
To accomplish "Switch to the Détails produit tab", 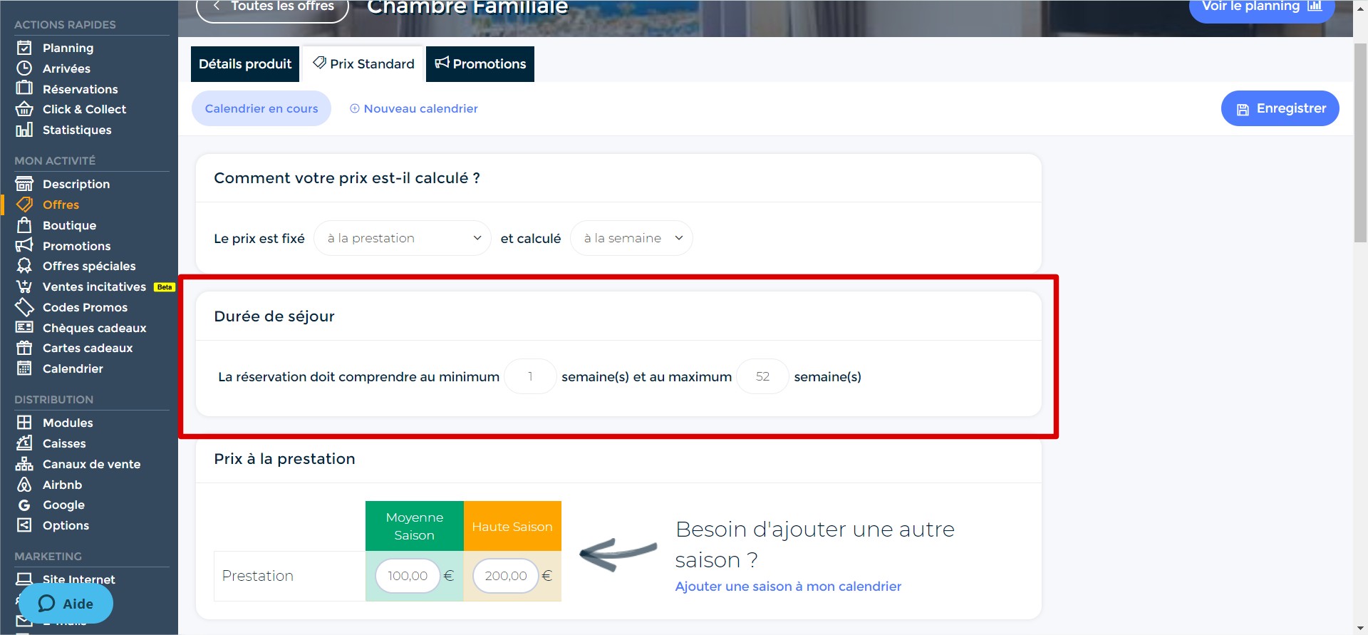I will [x=245, y=64].
